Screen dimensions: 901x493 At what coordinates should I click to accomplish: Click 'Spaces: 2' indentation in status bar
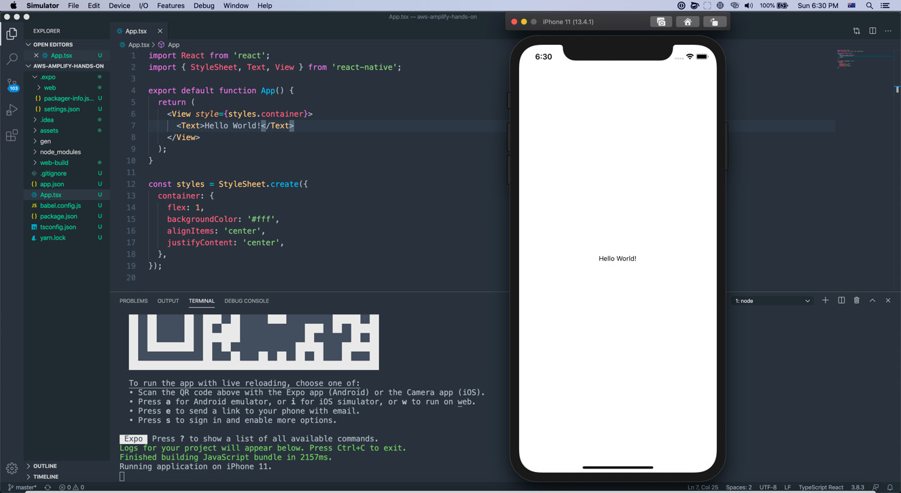739,487
